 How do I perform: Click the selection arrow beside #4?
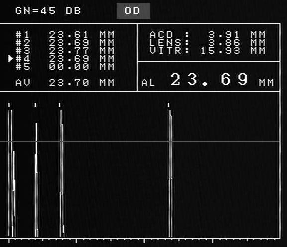click(11, 58)
